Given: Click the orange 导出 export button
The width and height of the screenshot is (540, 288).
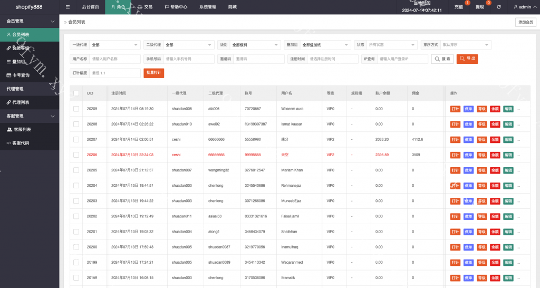Looking at the screenshot, I should click(x=467, y=59).
